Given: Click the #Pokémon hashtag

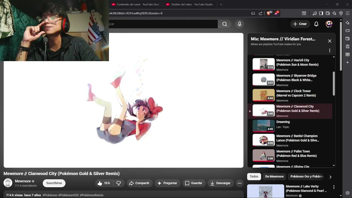Looking at the screenshot, I should tap(50, 195).
